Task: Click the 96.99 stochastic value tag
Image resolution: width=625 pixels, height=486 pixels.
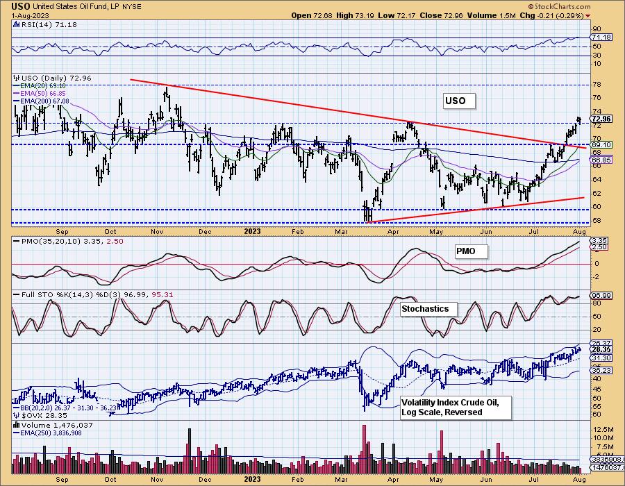Action: tap(601, 295)
